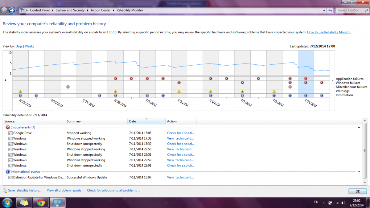Open How to use Reliability Monitor link
The height and width of the screenshot is (208, 370).
[x=329, y=32]
